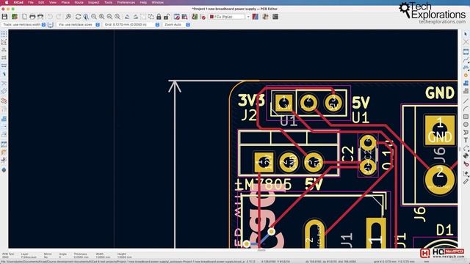The width and height of the screenshot is (470, 264).
Task: Click the LM7805 silkscreen text
Action: [264, 185]
